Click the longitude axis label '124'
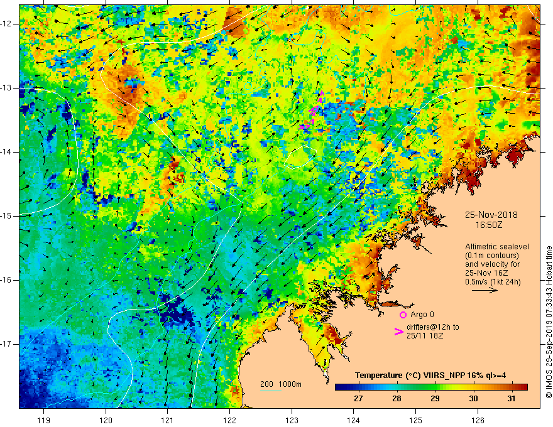Screen dimensions: 553x427 click(x=354, y=420)
